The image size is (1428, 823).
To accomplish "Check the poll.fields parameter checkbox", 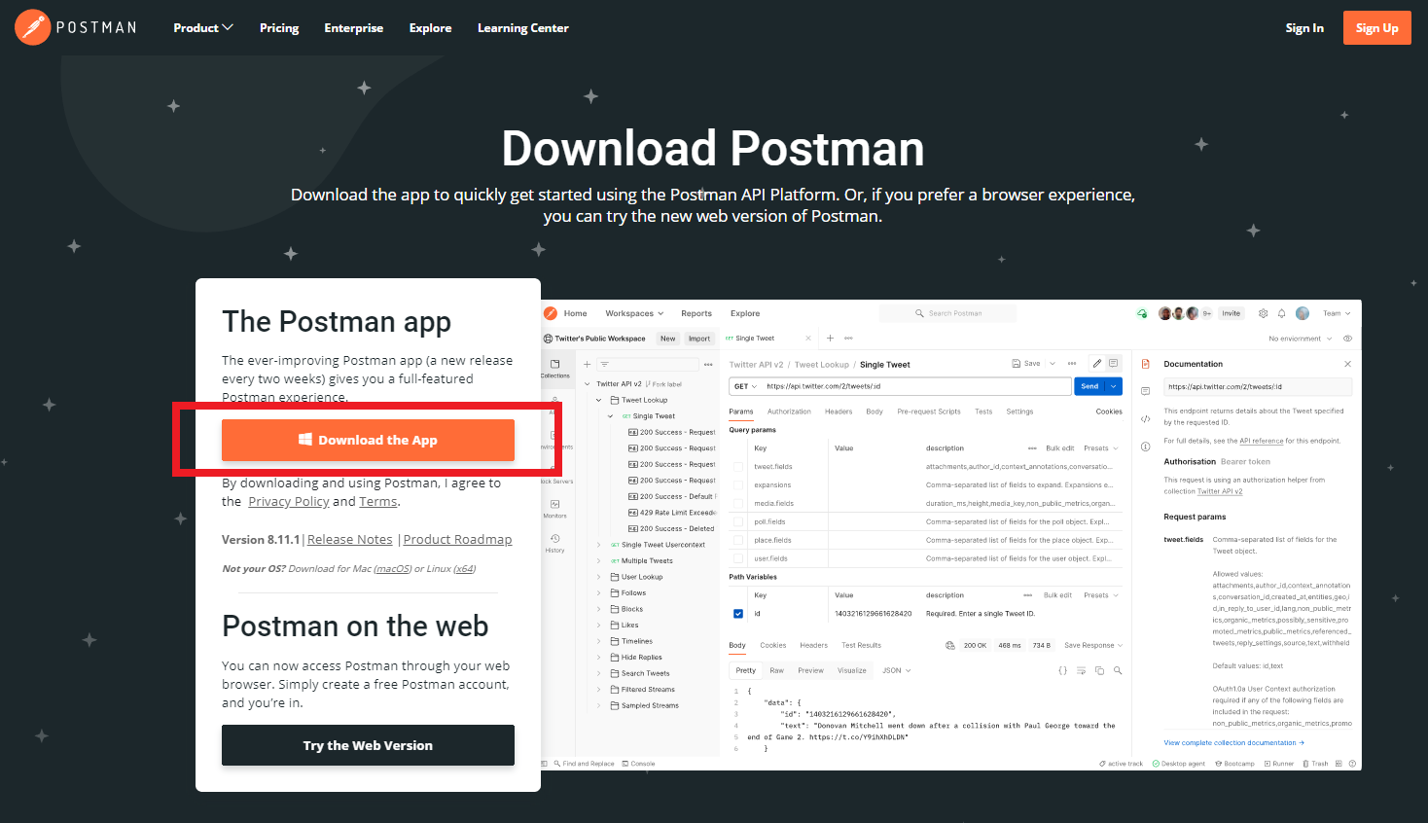I will click(x=738, y=521).
